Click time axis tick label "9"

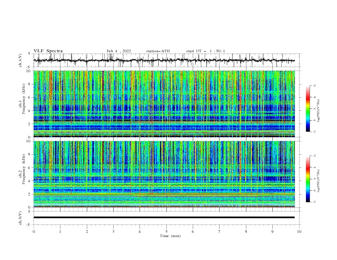coord(272,232)
